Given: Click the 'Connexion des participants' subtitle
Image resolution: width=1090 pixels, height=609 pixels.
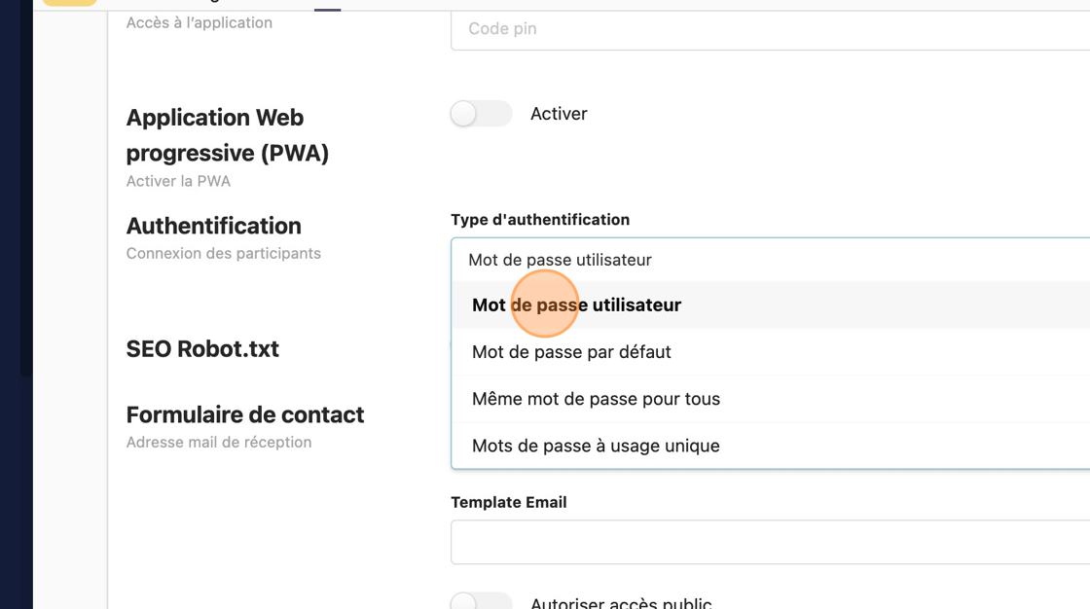Looking at the screenshot, I should click(x=223, y=253).
